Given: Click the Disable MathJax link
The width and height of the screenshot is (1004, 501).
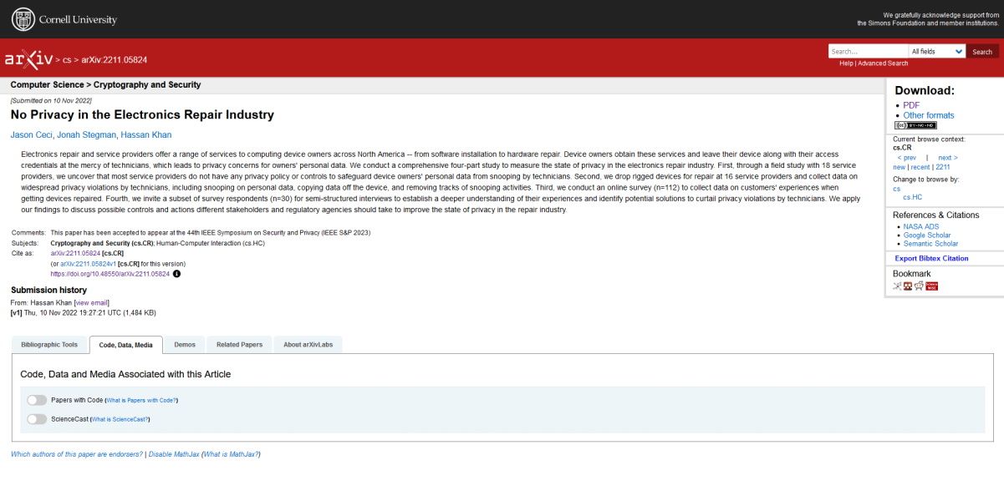Looking at the screenshot, I should tap(173, 454).
